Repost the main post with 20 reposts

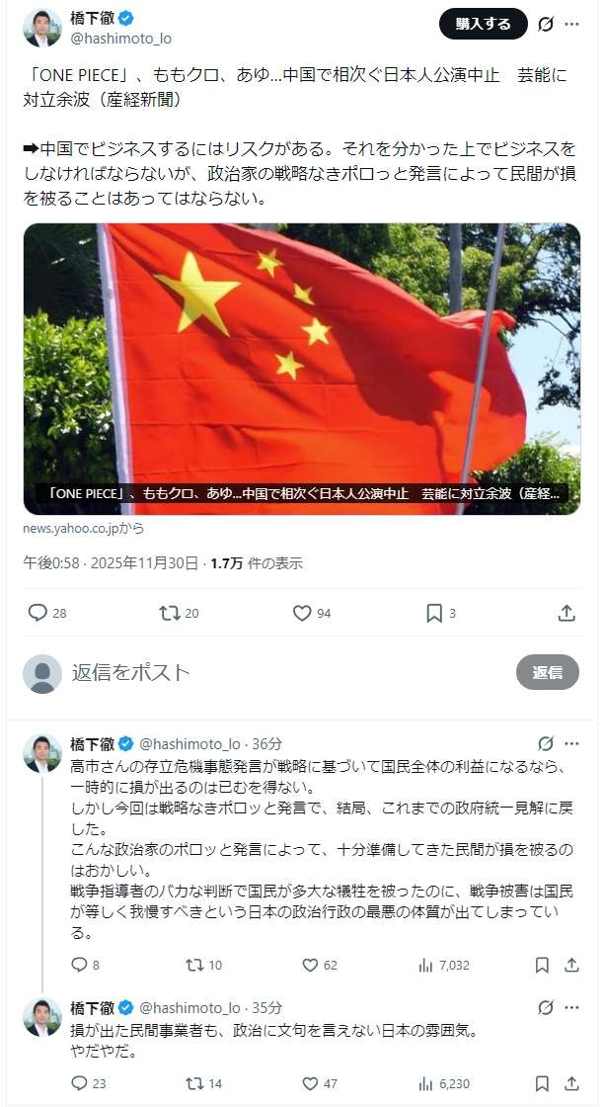169,613
